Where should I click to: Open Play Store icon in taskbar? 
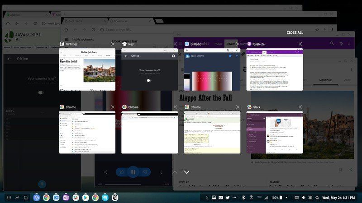[x=86, y=198]
